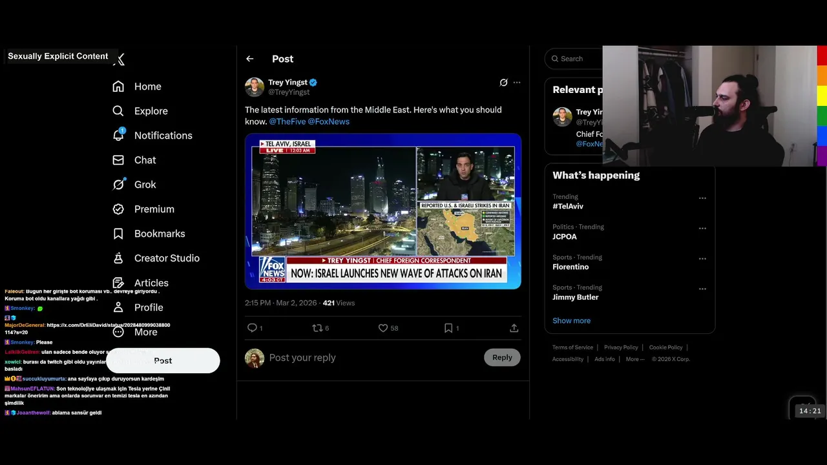Expand the footer More menu
Screen dimensions: 827x465
tap(635, 359)
